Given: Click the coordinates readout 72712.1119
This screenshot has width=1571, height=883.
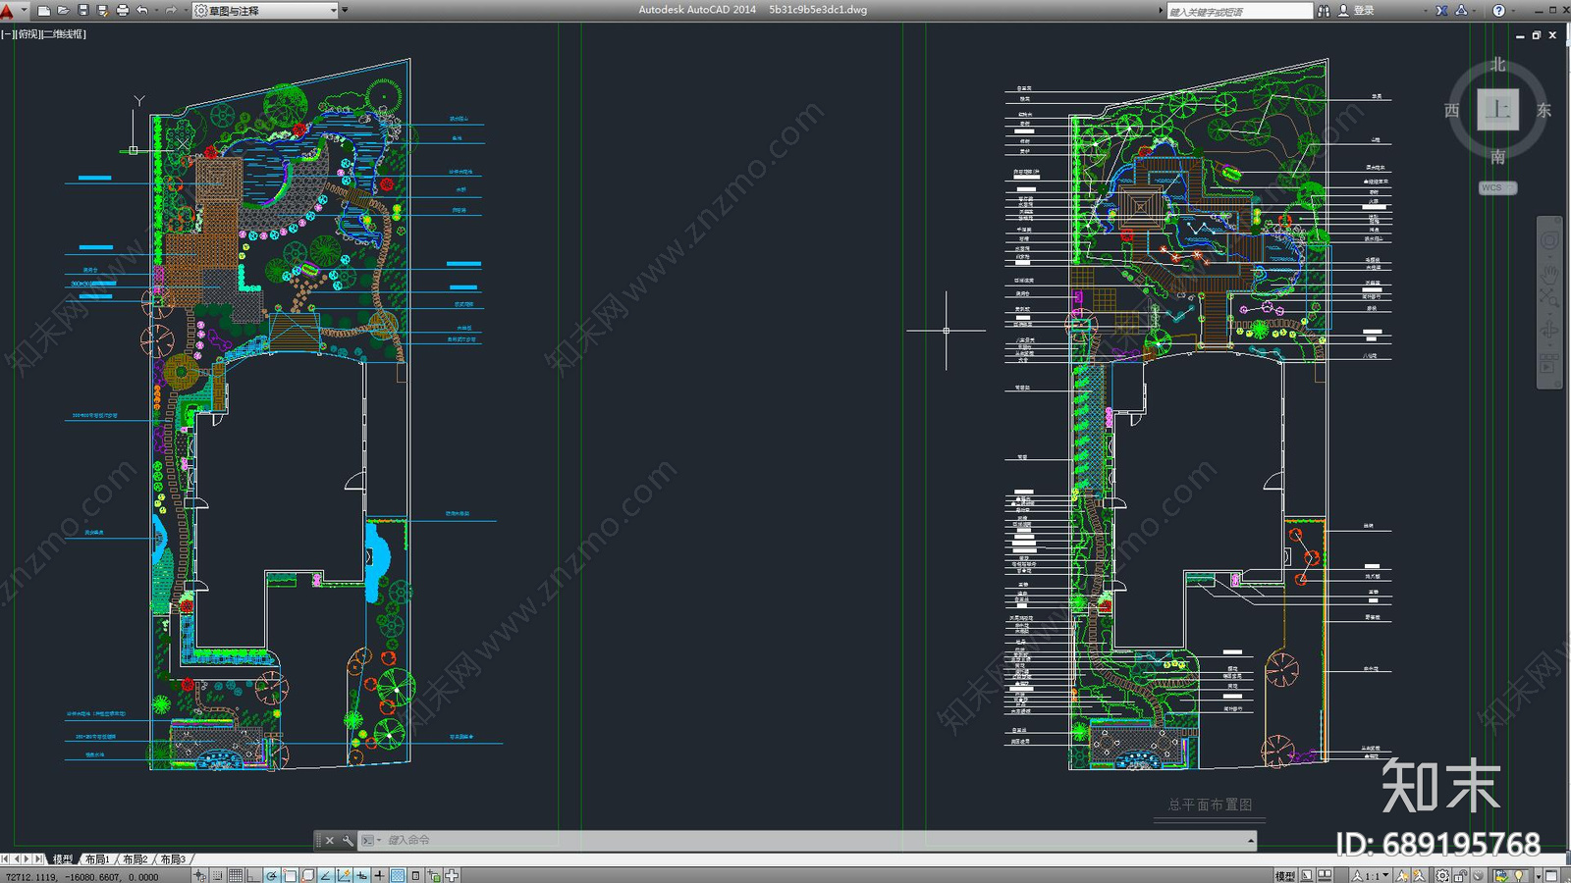Looking at the screenshot, I should coord(81,877).
